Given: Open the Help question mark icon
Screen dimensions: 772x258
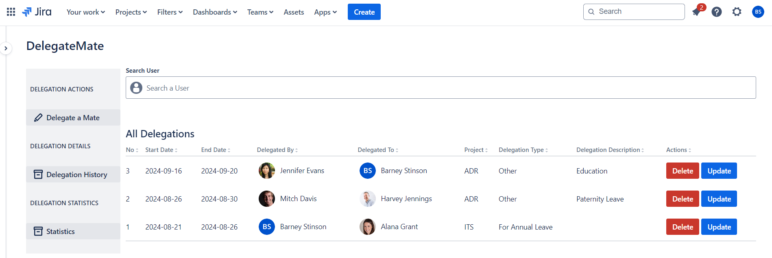Looking at the screenshot, I should point(717,12).
